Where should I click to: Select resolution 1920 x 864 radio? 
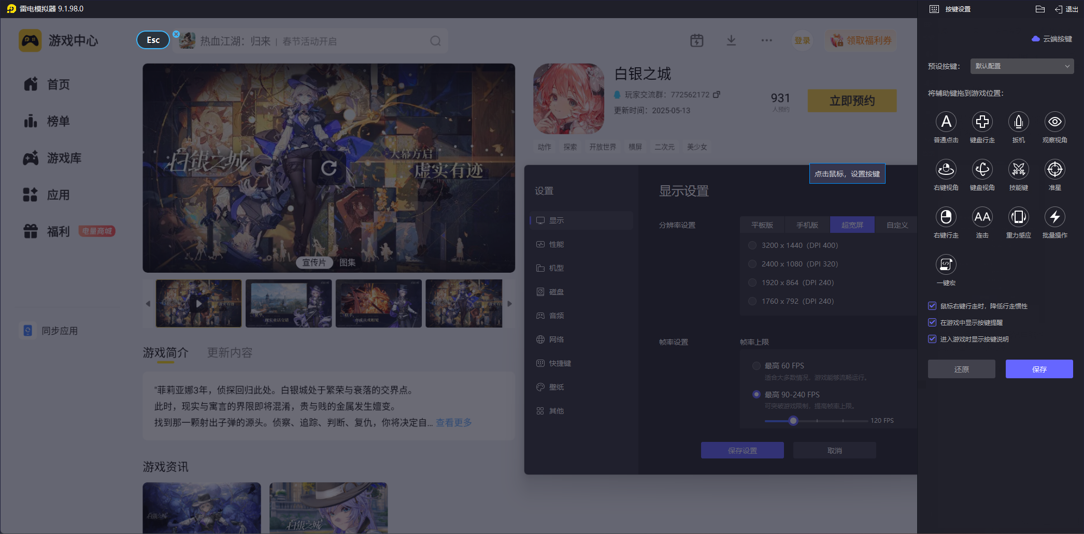(752, 283)
